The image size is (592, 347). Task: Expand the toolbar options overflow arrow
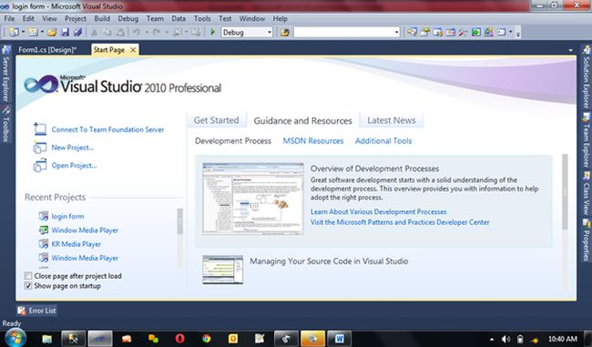click(x=518, y=33)
